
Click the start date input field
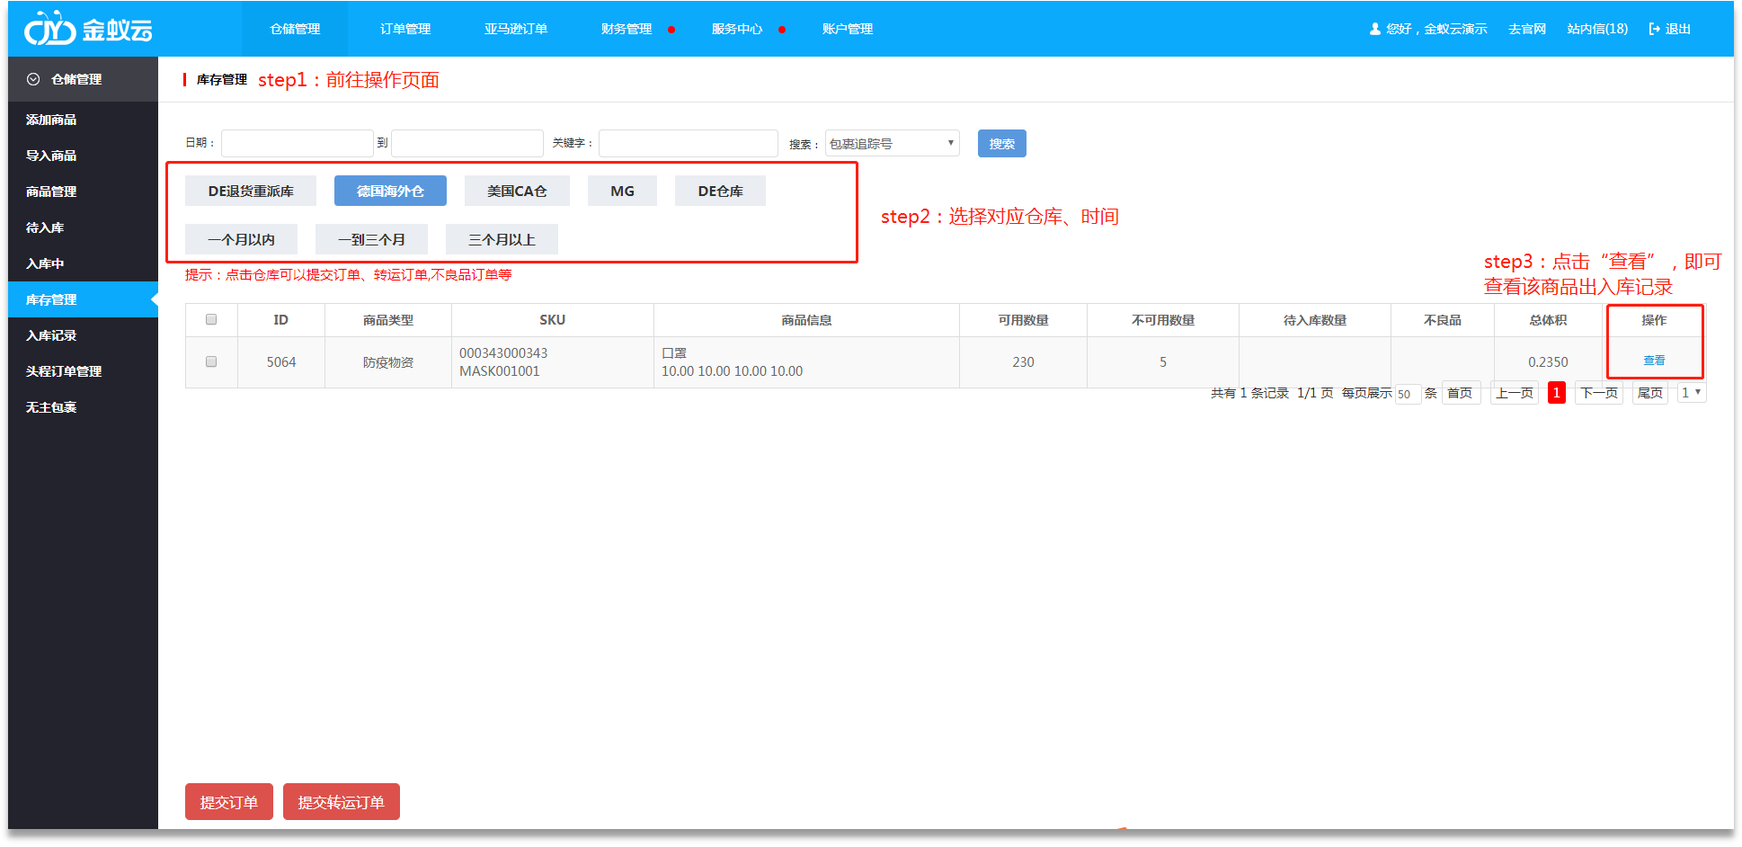click(x=297, y=144)
